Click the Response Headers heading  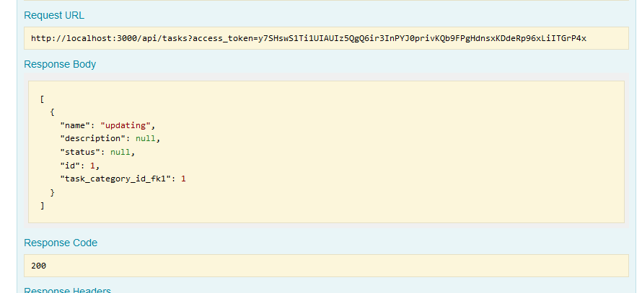click(67, 289)
